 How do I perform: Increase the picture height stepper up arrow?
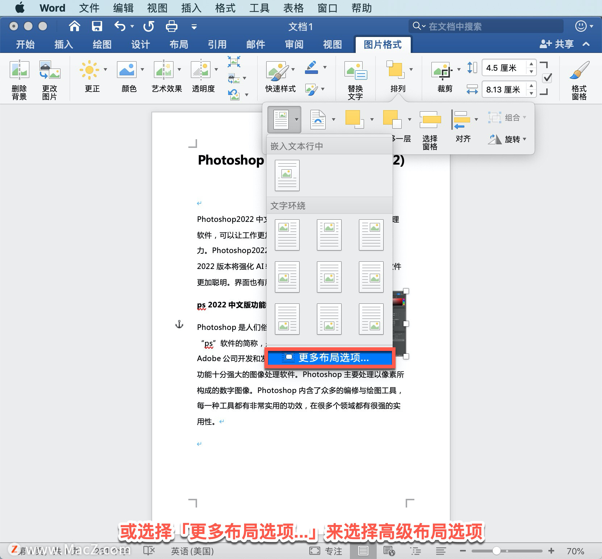pos(531,64)
